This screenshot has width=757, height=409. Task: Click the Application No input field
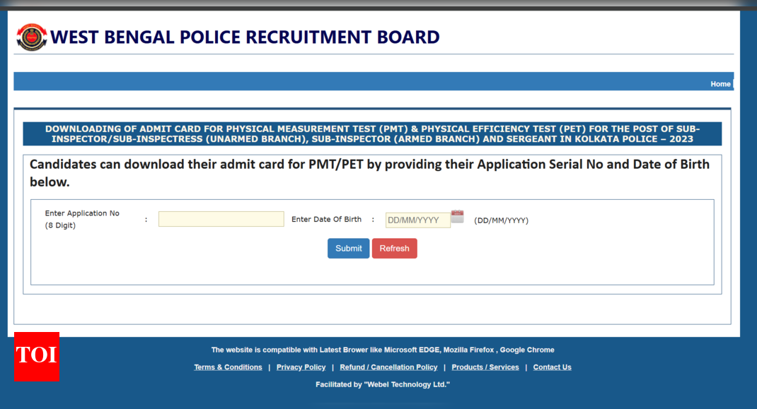pyautogui.click(x=221, y=218)
